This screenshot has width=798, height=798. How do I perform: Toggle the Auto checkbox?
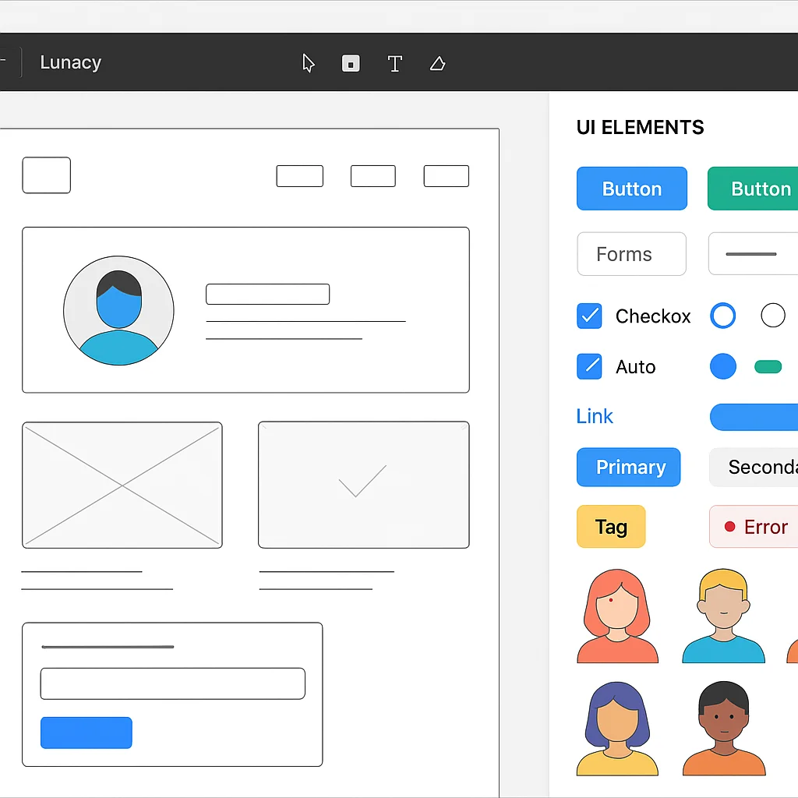tap(589, 366)
